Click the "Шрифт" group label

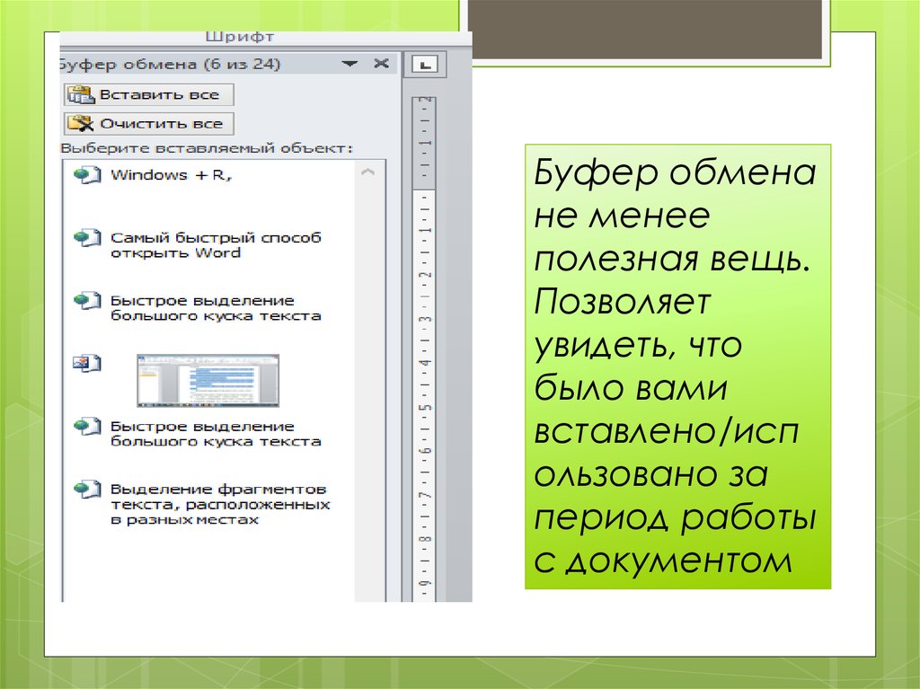(239, 38)
